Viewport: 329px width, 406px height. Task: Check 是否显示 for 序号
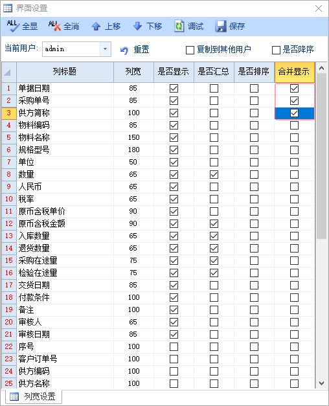[174, 346]
